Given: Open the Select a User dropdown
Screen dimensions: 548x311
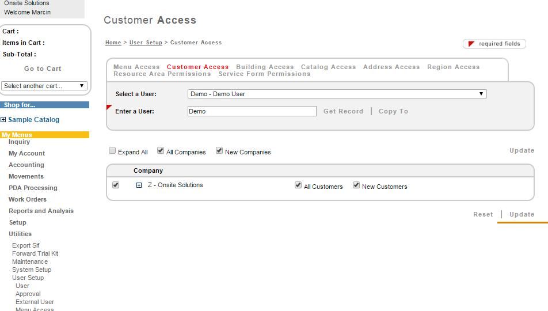Looking at the screenshot, I should pos(337,94).
